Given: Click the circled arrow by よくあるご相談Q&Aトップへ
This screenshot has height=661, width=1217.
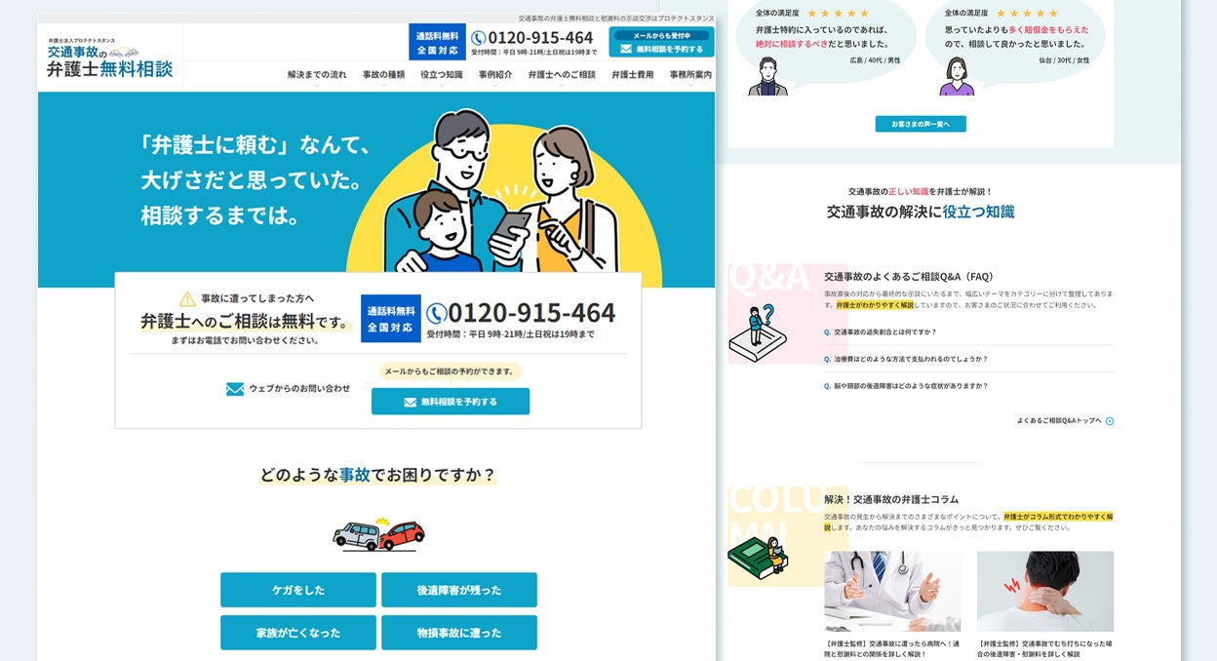Looking at the screenshot, I should (x=1110, y=421).
